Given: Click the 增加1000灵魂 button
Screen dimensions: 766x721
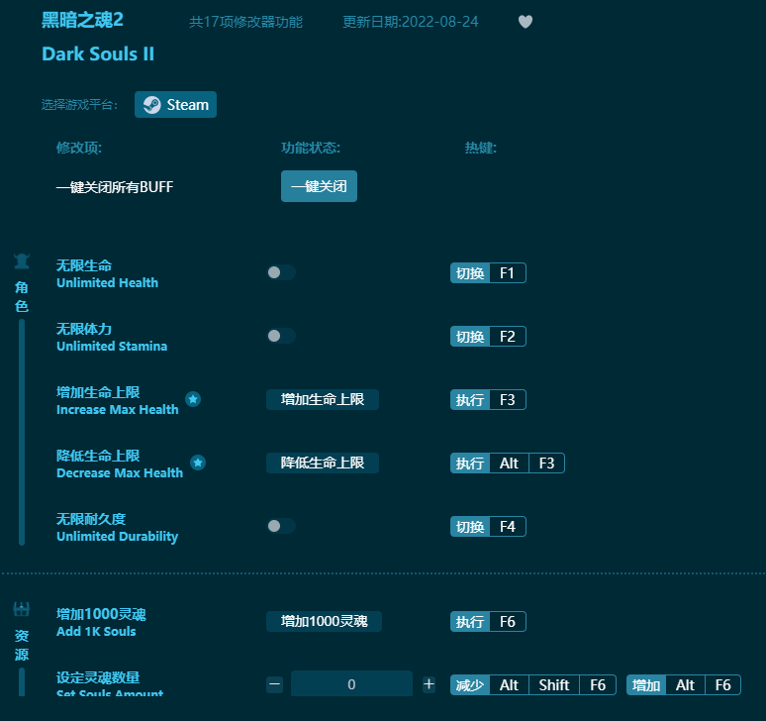Looking at the screenshot, I should point(324,621).
